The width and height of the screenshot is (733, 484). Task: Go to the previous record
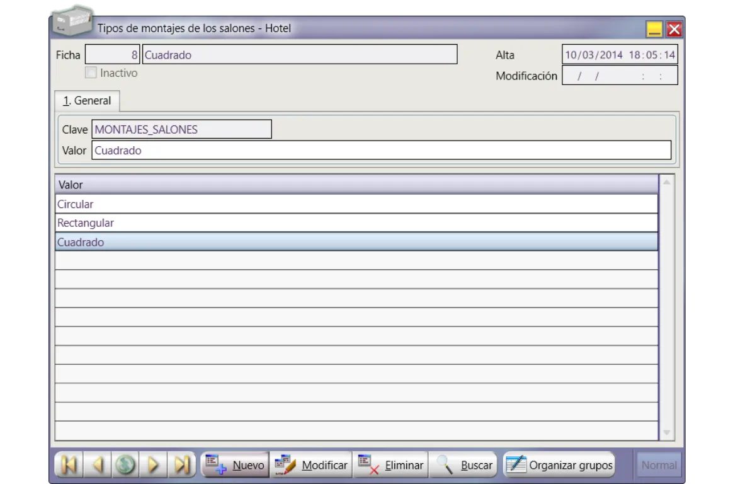[x=98, y=465]
